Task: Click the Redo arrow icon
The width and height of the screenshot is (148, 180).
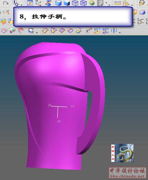Action: coord(6,3)
